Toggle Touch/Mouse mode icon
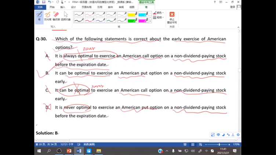The height and width of the screenshot is (155, 276). tap(62, 2)
